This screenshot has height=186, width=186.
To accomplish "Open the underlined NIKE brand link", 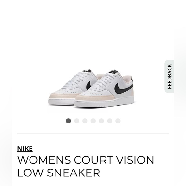I will point(25,148).
